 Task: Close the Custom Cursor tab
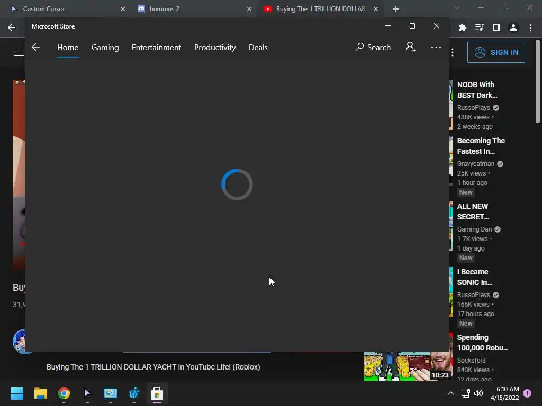(123, 9)
